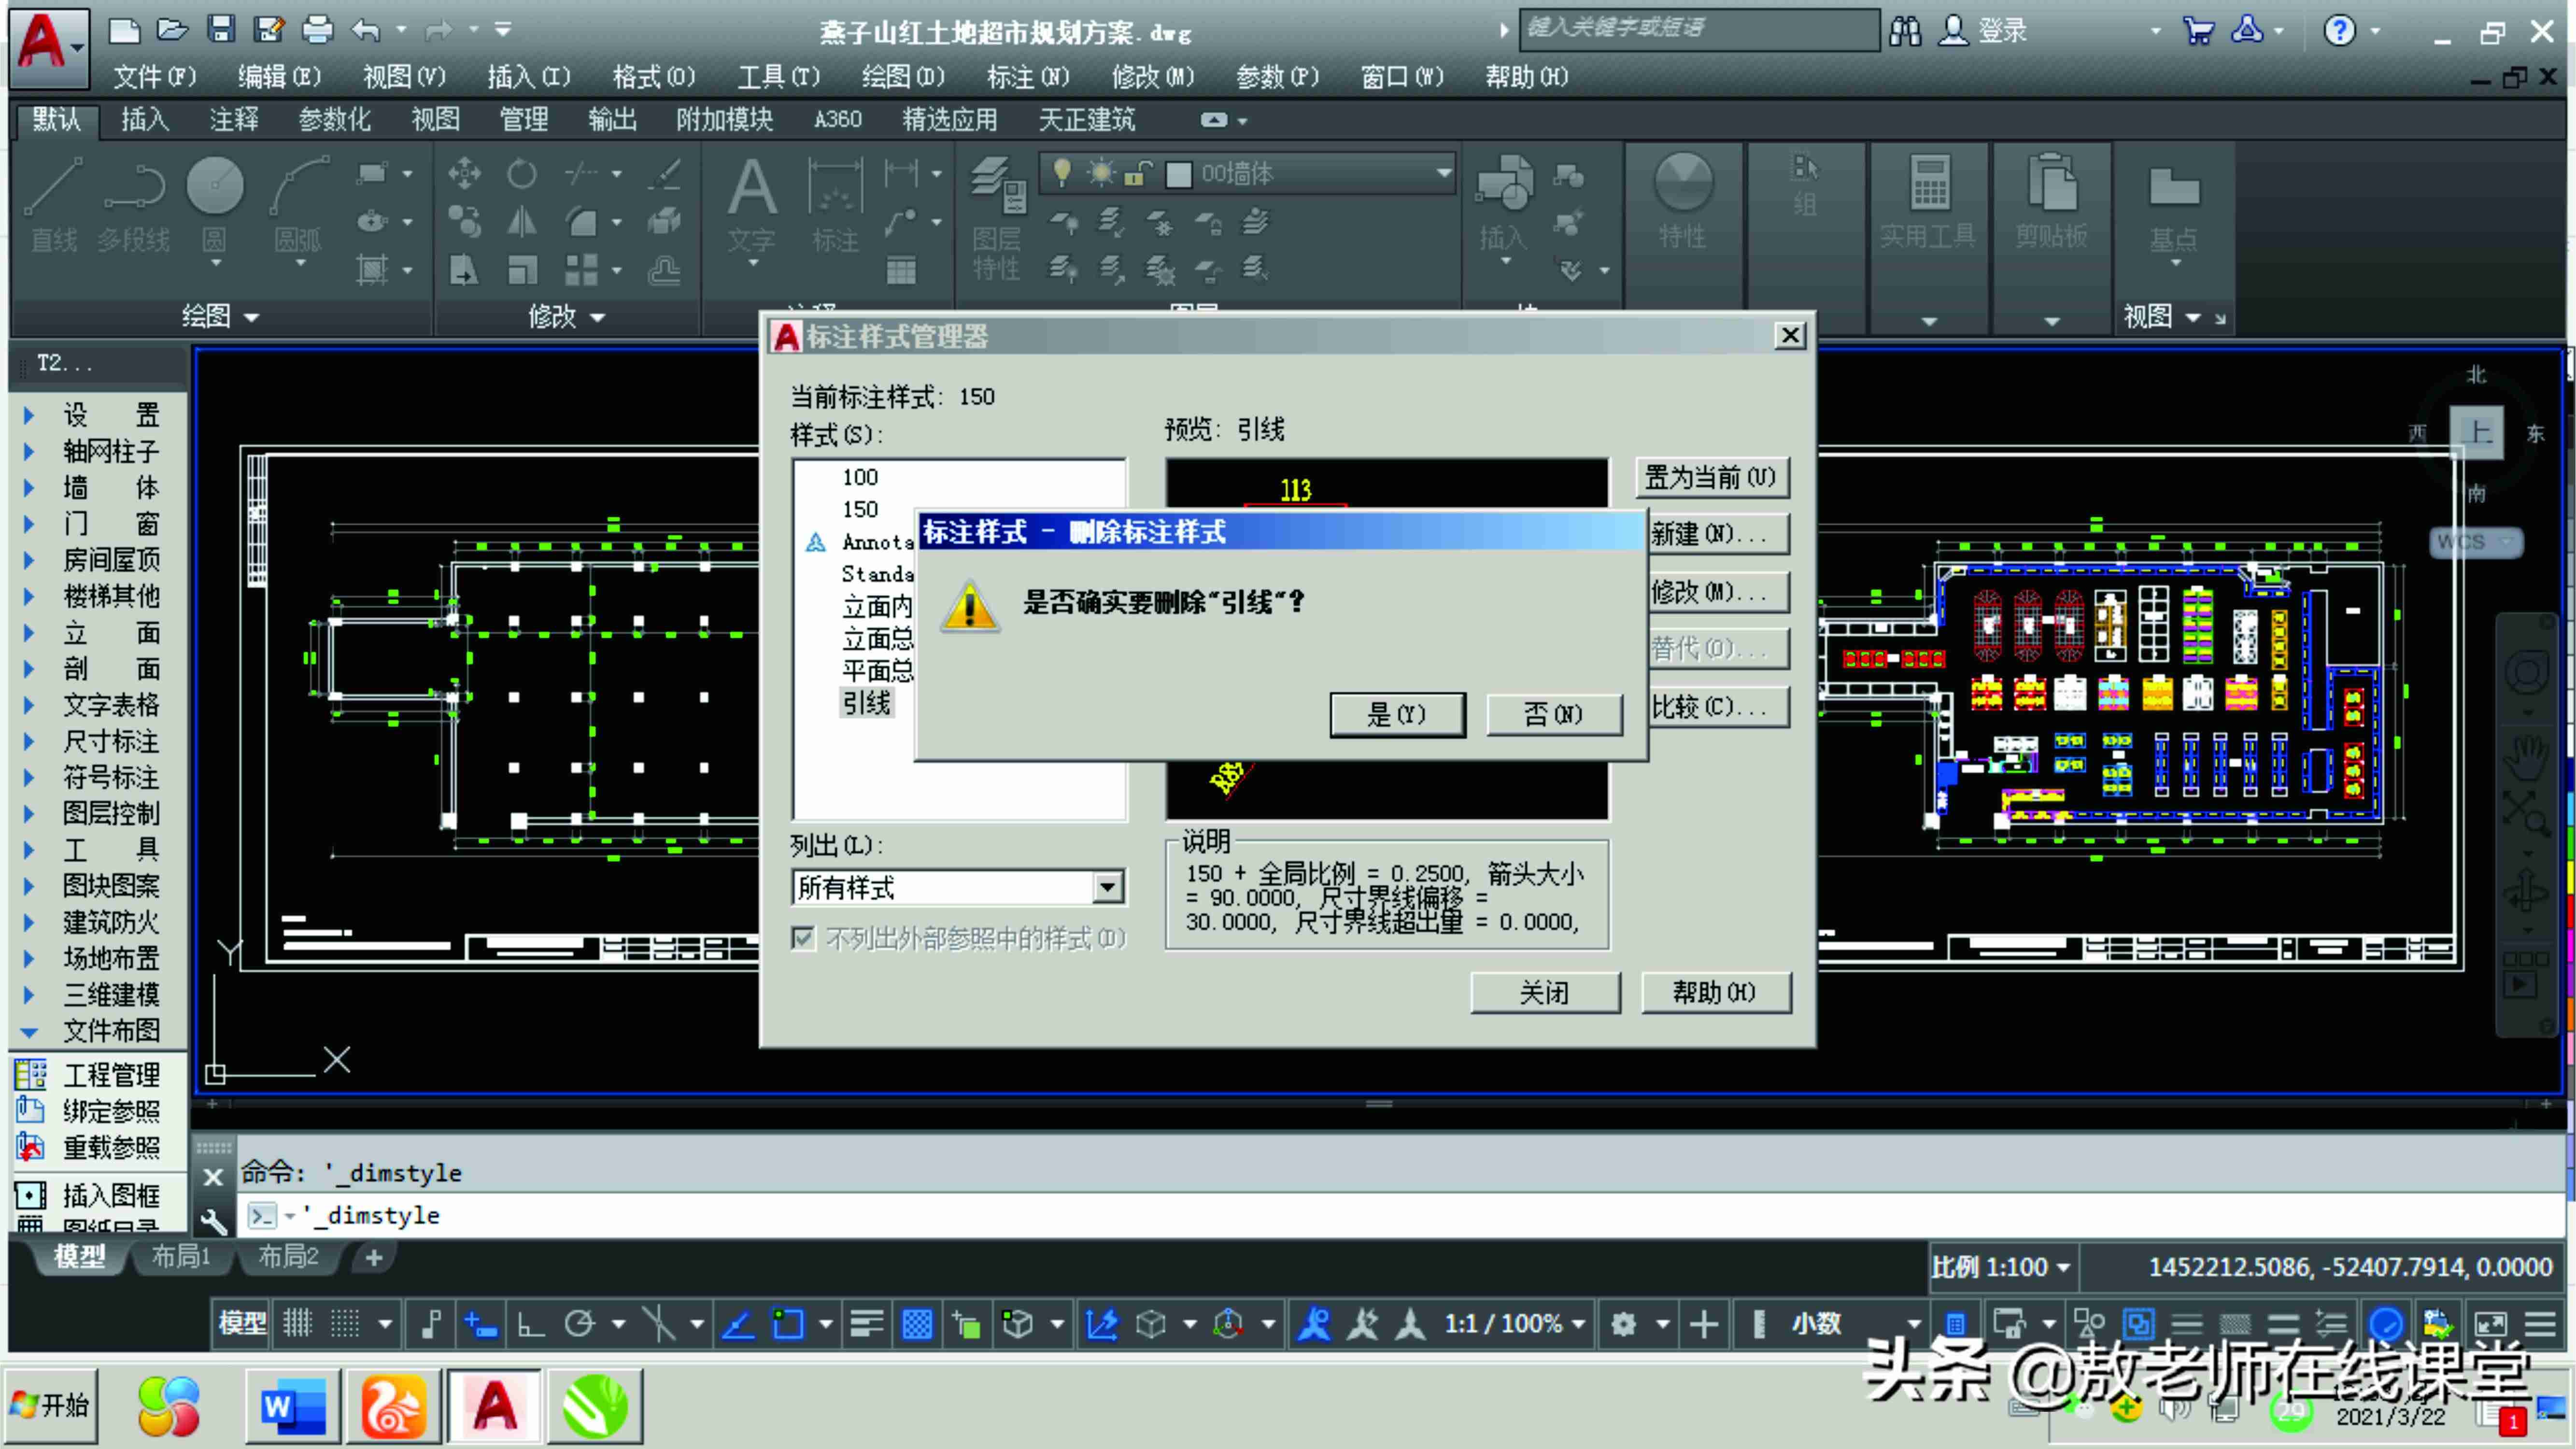Click AutoCAD icon in Windows taskbar
This screenshot has height=1449, width=2576.
click(x=495, y=1406)
